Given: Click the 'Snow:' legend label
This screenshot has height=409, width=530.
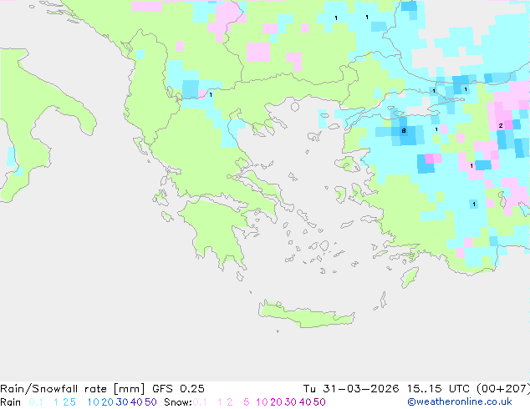Looking at the screenshot, I should [x=178, y=402].
